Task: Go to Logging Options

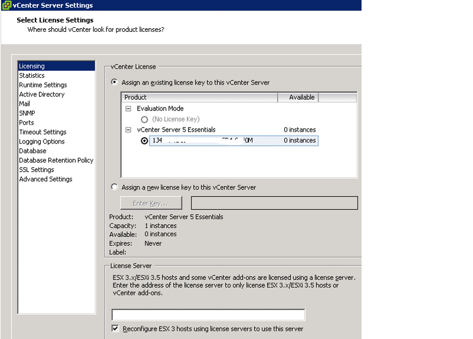Action: click(x=41, y=141)
